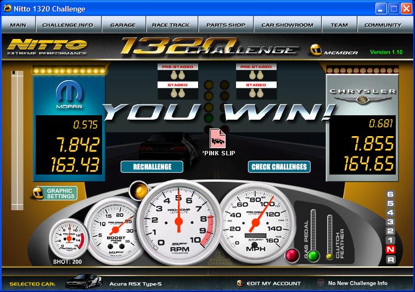Select gear 4 on shifter
This screenshot has width=415, height=292.
click(x=390, y=212)
